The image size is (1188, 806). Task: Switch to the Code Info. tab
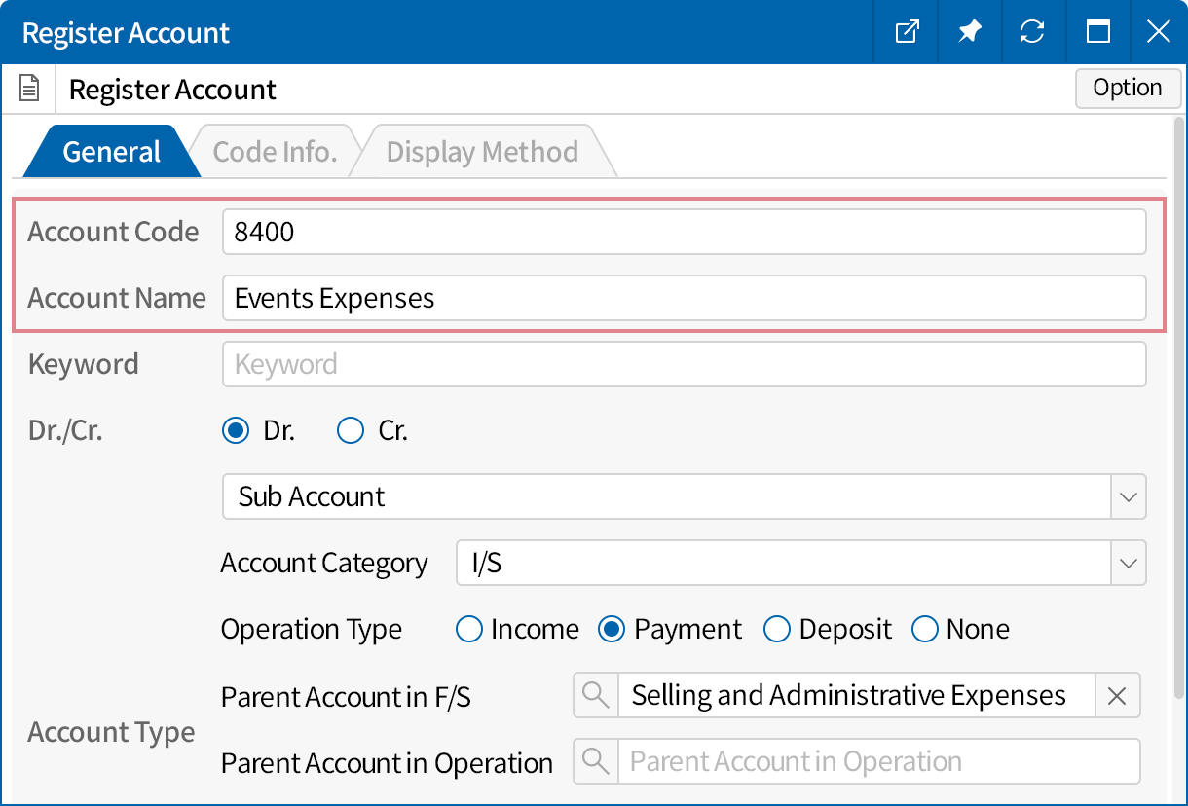tap(275, 152)
